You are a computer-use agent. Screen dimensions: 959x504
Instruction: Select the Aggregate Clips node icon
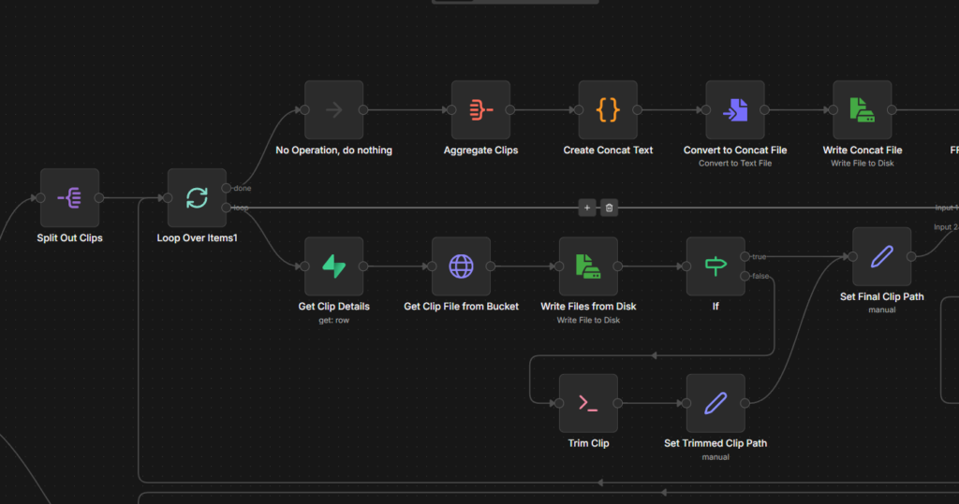click(480, 109)
